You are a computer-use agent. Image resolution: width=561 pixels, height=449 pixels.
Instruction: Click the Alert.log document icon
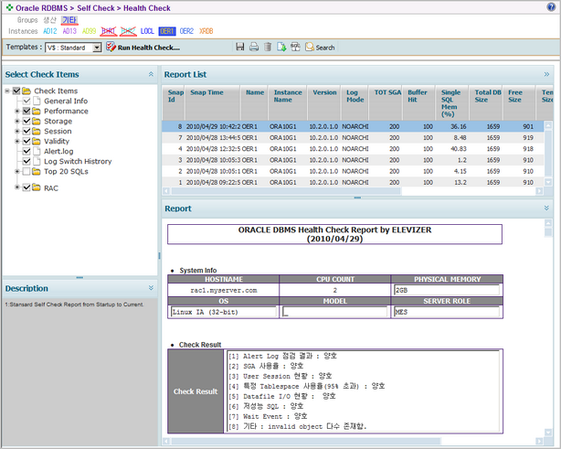click(37, 151)
